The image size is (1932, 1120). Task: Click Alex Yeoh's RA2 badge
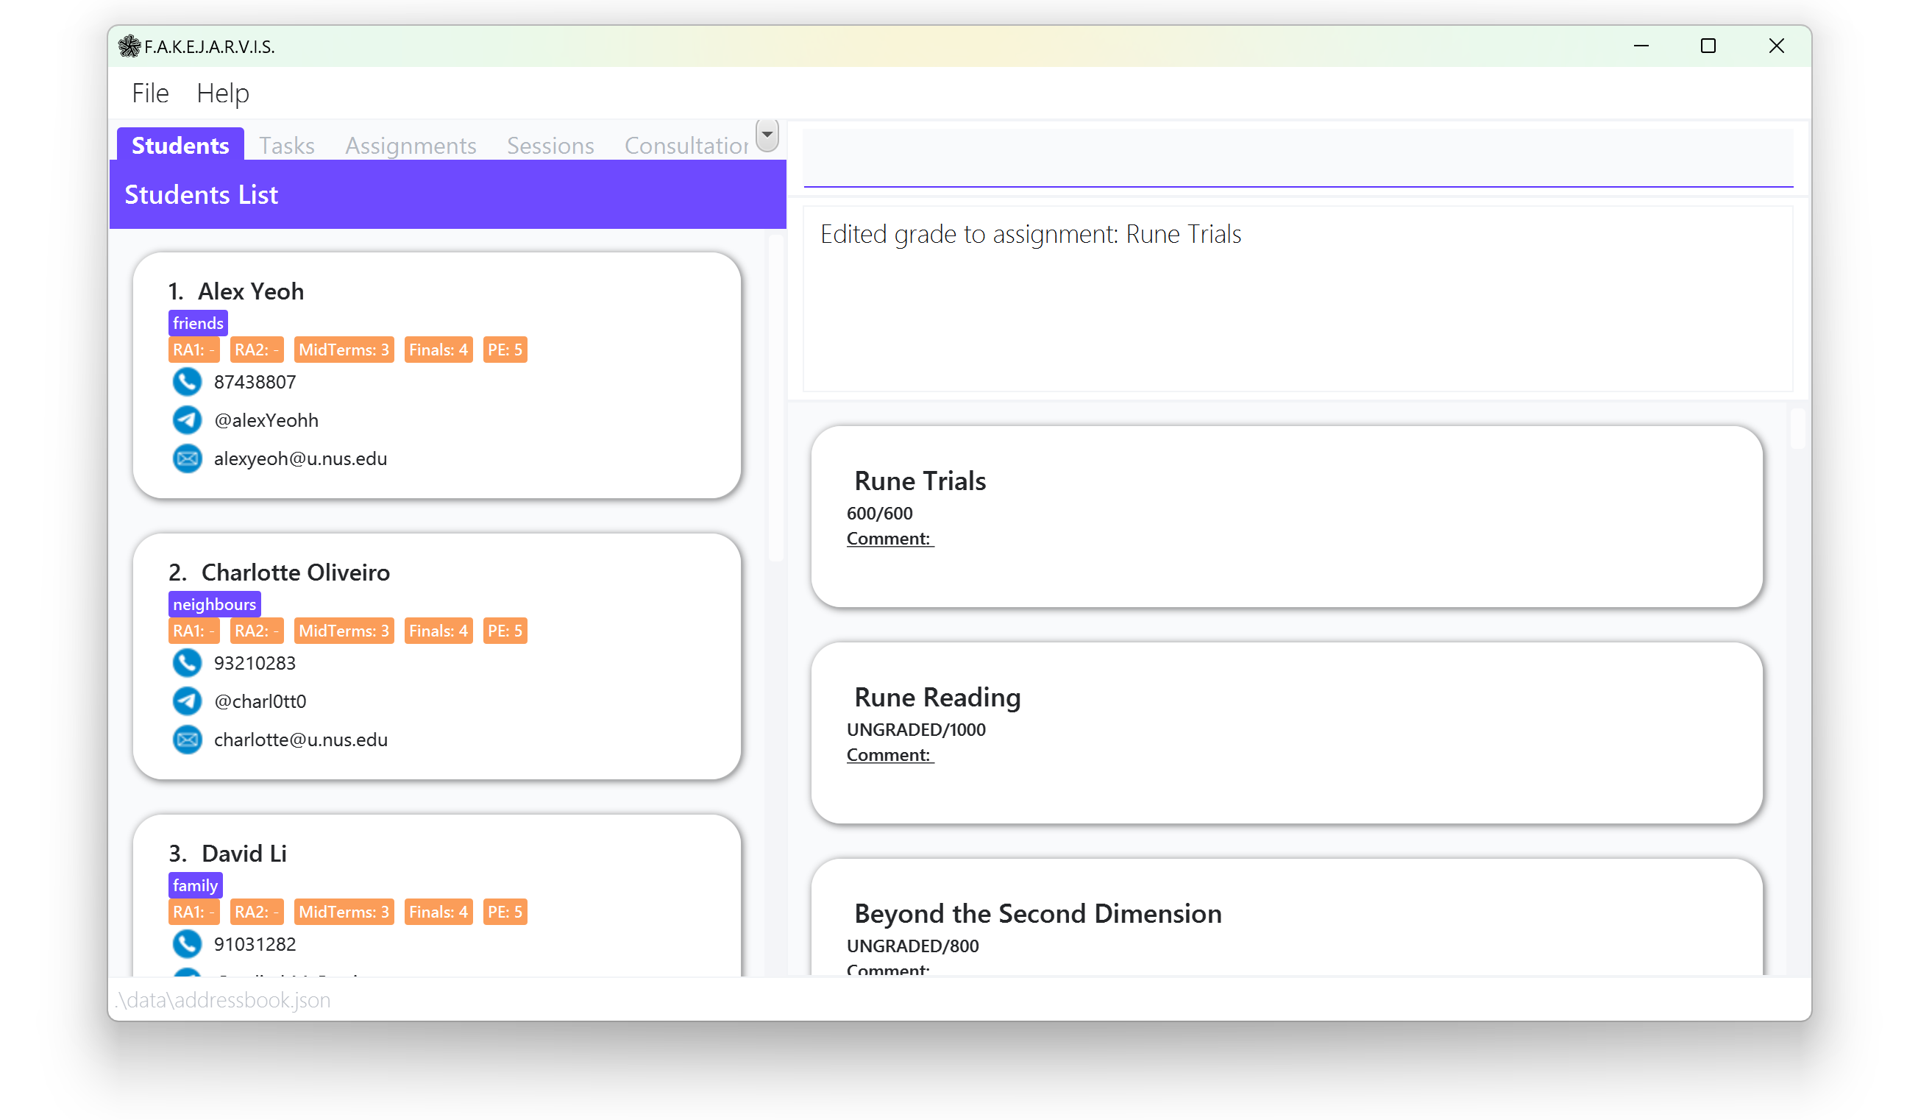[x=257, y=350]
